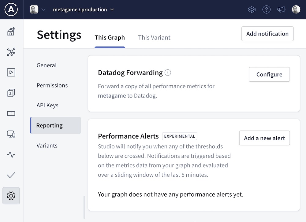This screenshot has width=306, height=222.
Task: Click Configure for Datadog Forwarding
Action: coord(269,75)
